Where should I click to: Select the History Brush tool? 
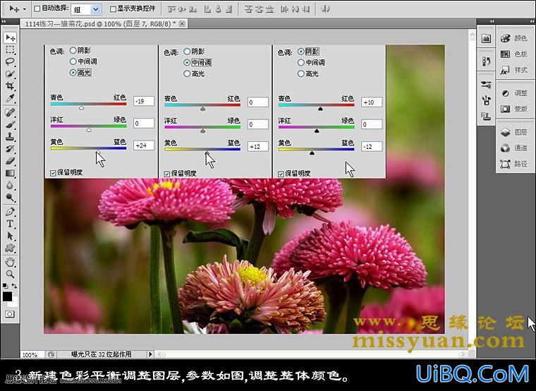(x=11, y=148)
